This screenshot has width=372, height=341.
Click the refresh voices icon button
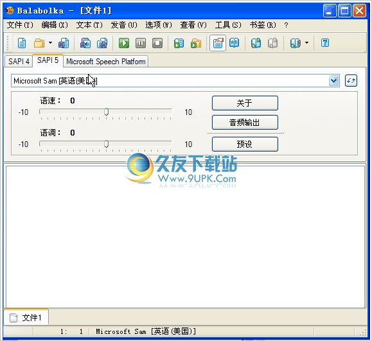click(351, 81)
